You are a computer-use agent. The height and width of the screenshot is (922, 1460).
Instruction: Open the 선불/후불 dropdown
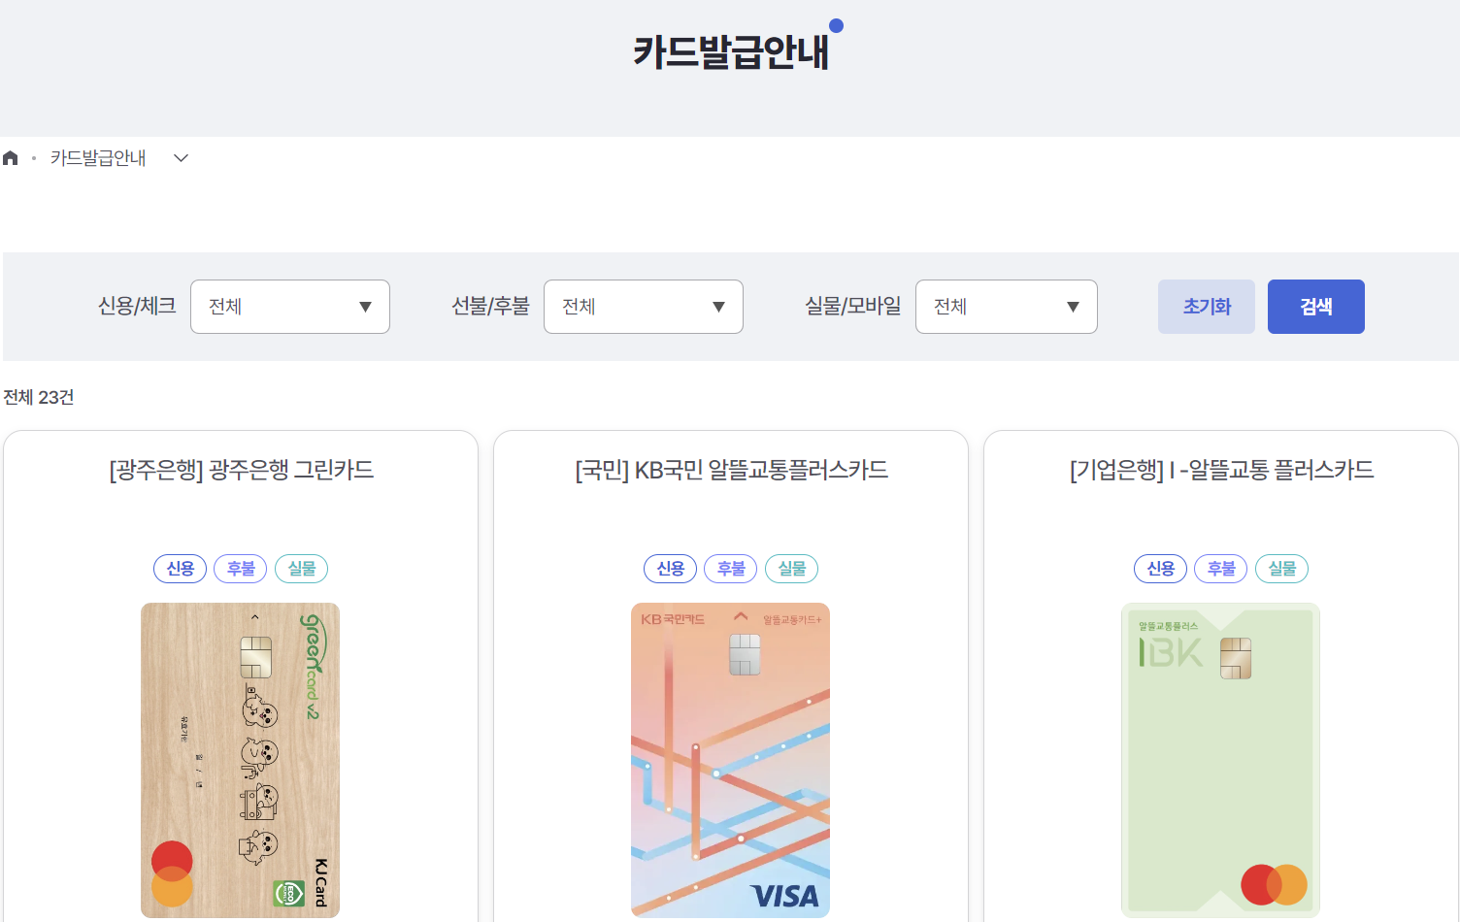coord(644,307)
